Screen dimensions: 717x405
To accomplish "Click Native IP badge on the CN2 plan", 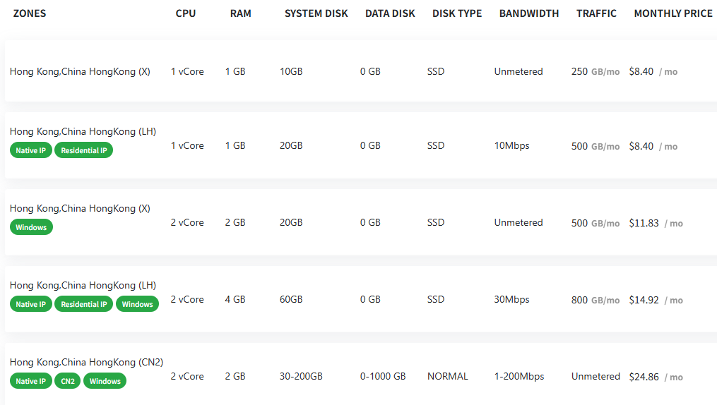I will click(x=31, y=381).
